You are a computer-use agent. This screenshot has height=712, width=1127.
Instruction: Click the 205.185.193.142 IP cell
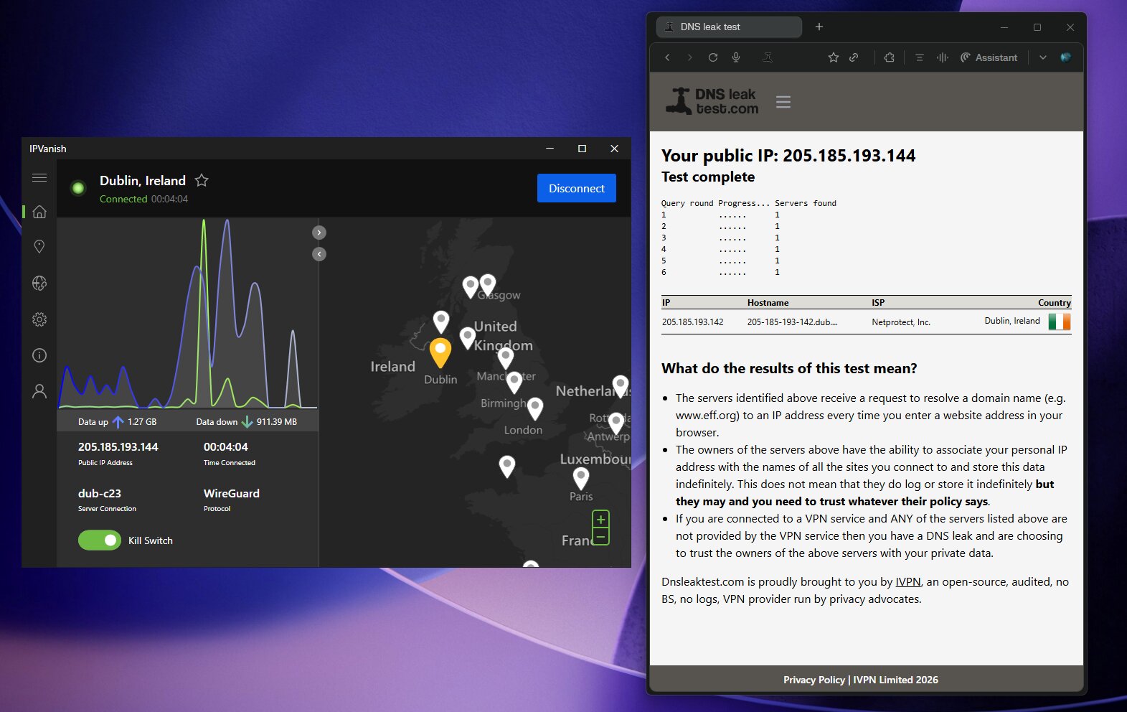point(693,322)
